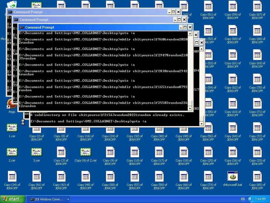This screenshot has height=203, width=270.
Task: Select Copy (8) of JERKOFF label
Action: point(61,138)
